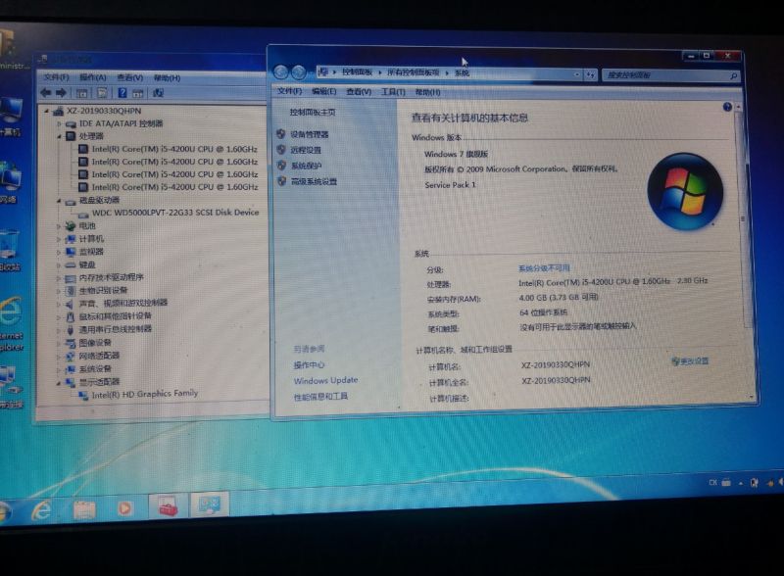784x576 pixels.
Task: Click the Back arrow in System window
Action: tap(281, 72)
